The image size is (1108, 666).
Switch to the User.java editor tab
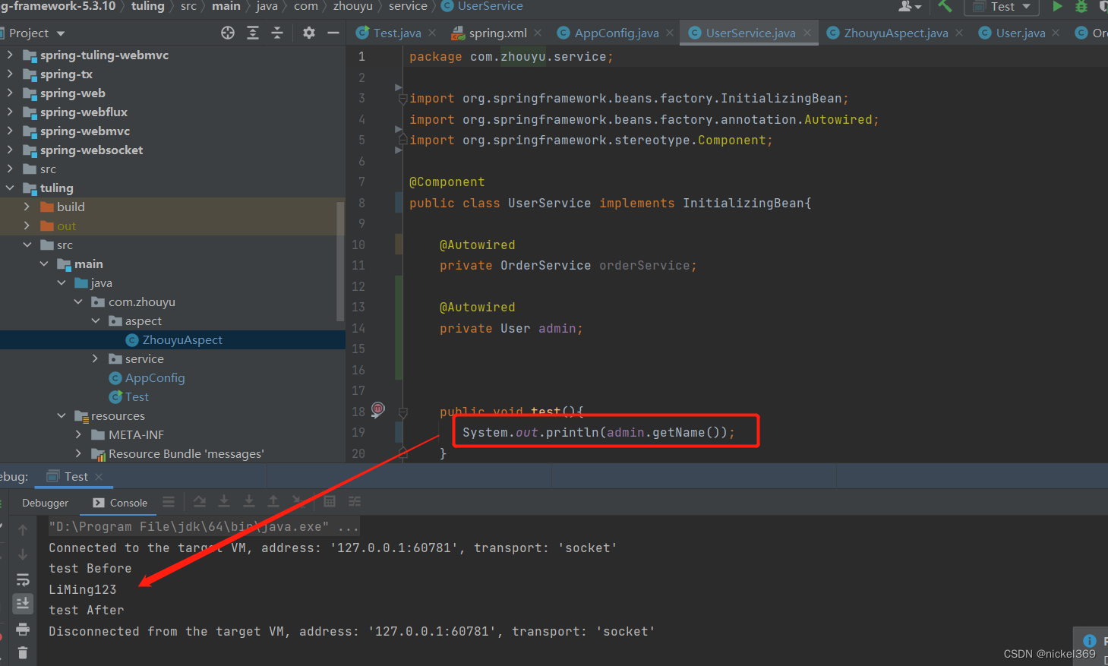coord(1020,33)
